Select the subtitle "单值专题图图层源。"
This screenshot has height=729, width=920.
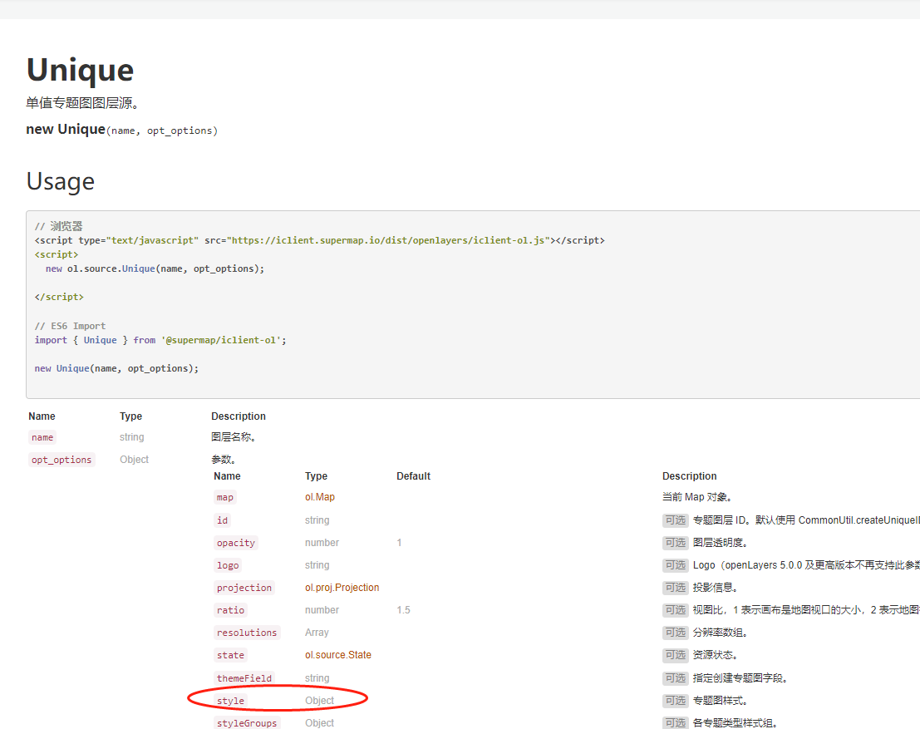click(x=83, y=103)
